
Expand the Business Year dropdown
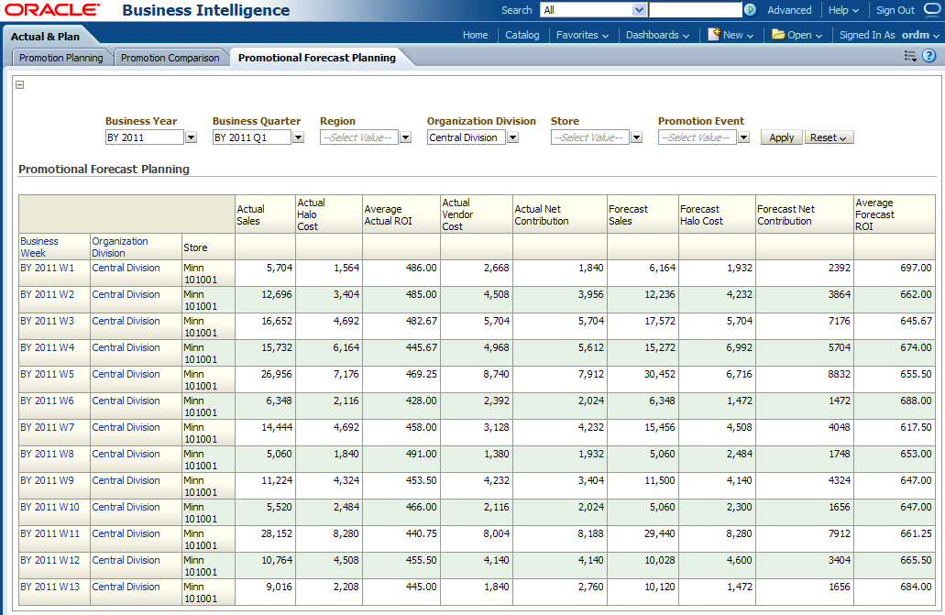pyautogui.click(x=191, y=137)
